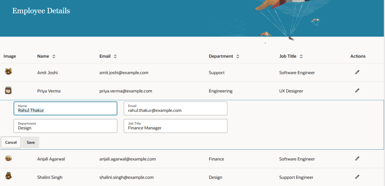The height and width of the screenshot is (186, 385).
Task: Click the Engineering department cell
Action: [221, 91]
